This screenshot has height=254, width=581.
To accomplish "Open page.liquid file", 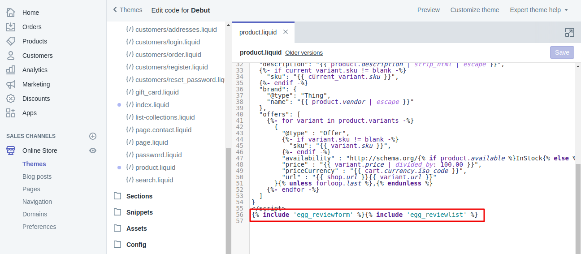I will point(152,142).
